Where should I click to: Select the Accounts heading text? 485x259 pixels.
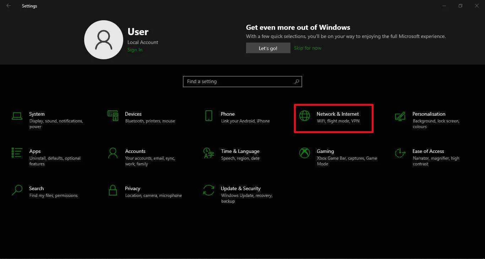pos(135,151)
